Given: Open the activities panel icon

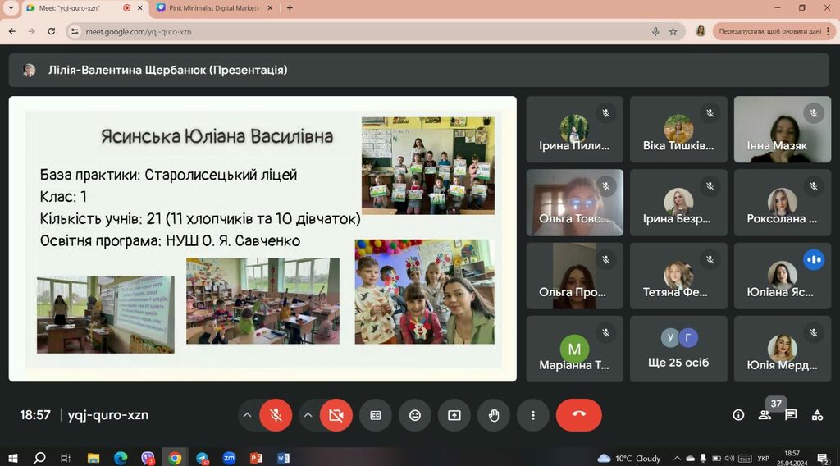Looking at the screenshot, I should [817, 415].
